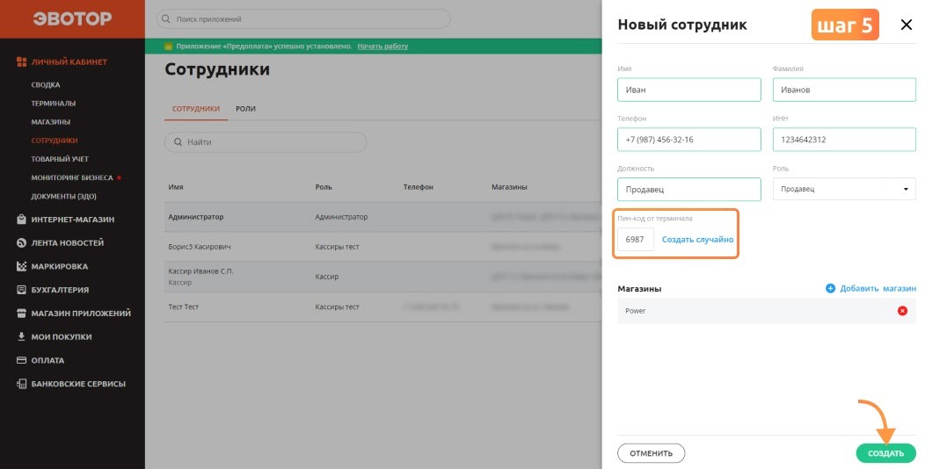Click the Имя field containing Иван

689,90
